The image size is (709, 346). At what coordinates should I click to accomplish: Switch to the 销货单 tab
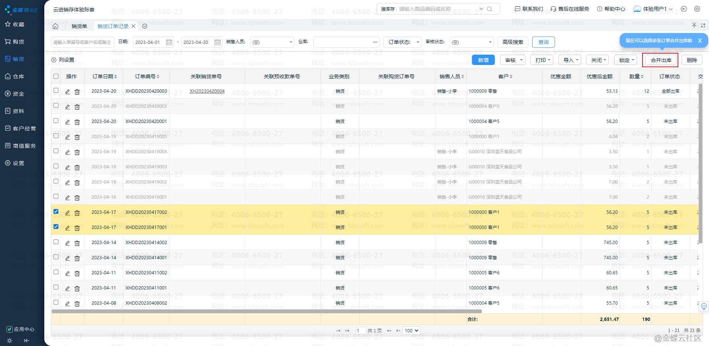click(x=79, y=26)
